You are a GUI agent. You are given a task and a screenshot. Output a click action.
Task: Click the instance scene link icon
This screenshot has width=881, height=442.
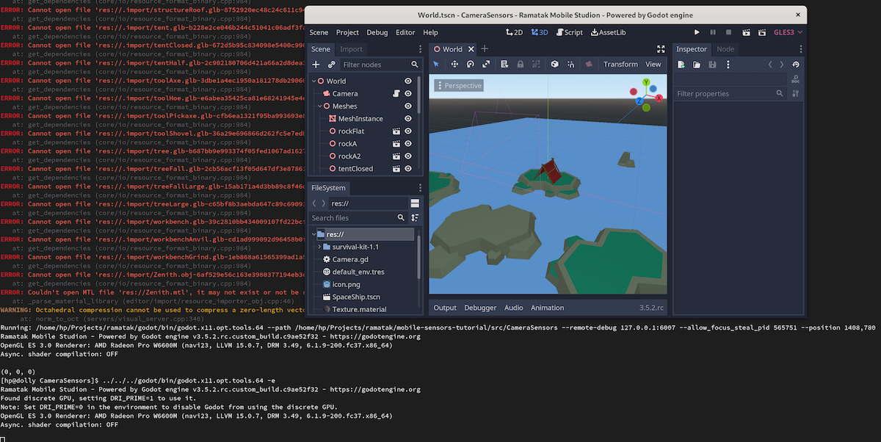pos(332,65)
